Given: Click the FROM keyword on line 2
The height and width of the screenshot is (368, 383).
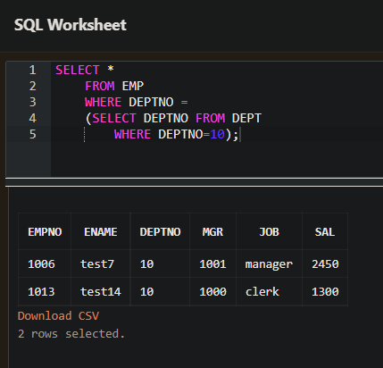Looking at the screenshot, I should pyautogui.click(x=100, y=86).
